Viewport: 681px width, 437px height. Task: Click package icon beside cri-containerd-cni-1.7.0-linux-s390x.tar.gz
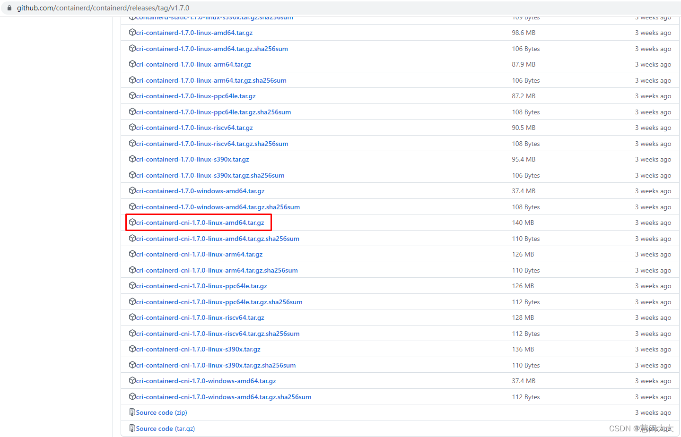click(x=132, y=349)
